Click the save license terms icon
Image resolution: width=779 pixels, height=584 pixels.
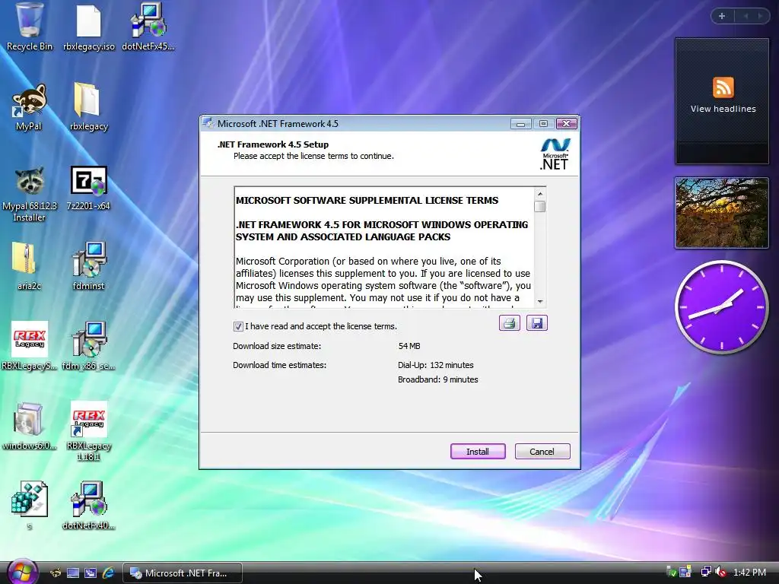(536, 323)
